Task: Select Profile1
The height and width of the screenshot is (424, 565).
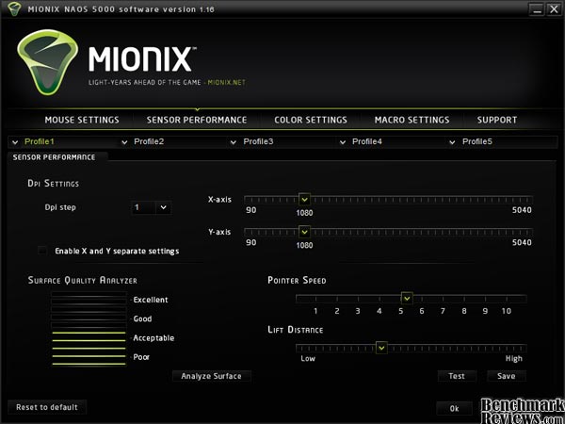Action: (x=40, y=141)
